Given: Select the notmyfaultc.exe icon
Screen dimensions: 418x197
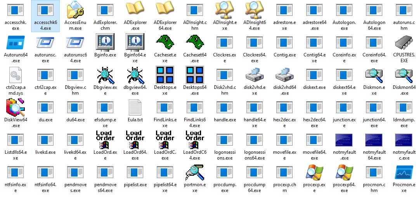Looking at the screenshot, I should pyautogui.click(x=404, y=140).
